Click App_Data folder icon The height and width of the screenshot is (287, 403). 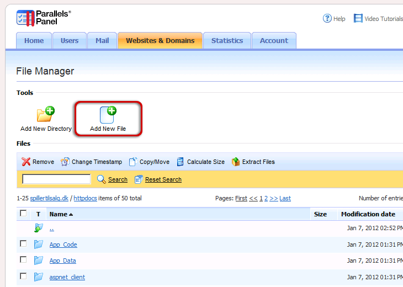pyautogui.click(x=39, y=261)
